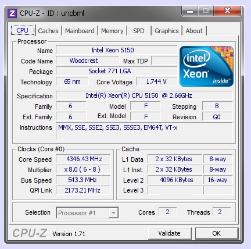Click the Intel Xeon inside logo
This screenshot has width=251, height=249.
point(206,66)
